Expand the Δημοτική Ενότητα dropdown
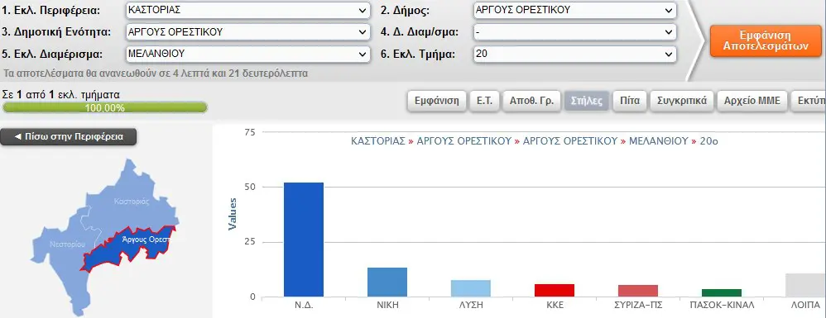 tap(248, 32)
